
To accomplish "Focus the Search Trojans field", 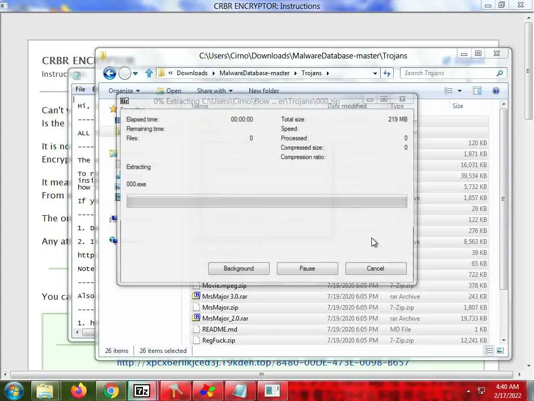I will [x=448, y=73].
